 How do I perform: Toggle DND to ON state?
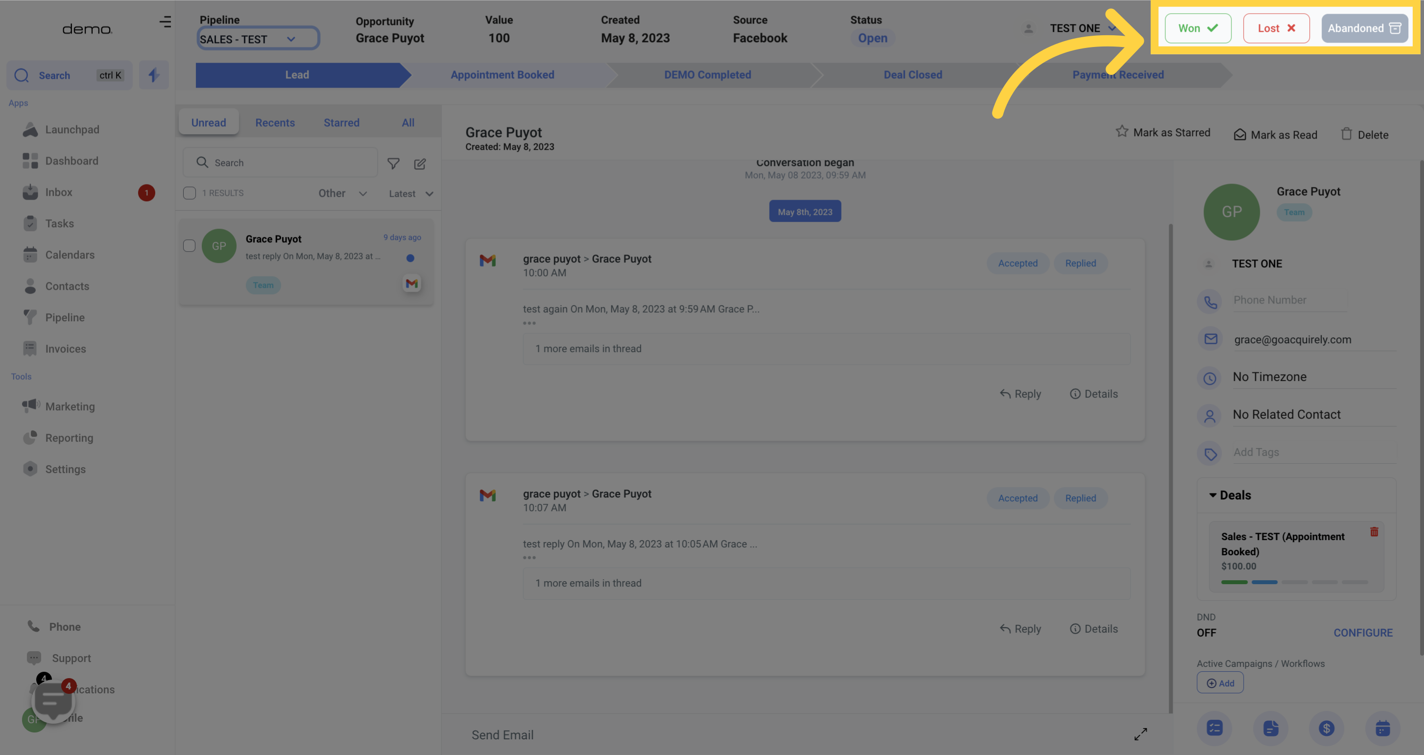pos(1207,633)
